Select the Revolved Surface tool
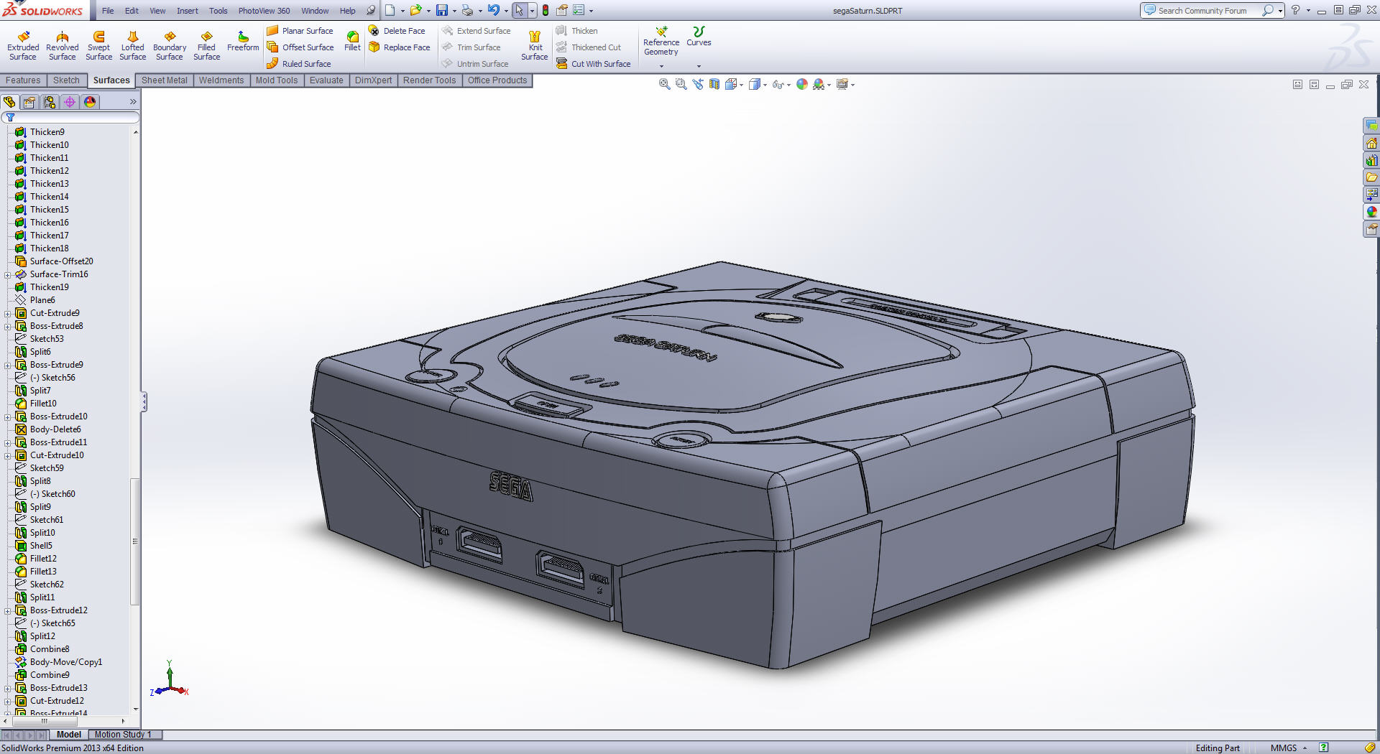1380x754 pixels. point(63,46)
